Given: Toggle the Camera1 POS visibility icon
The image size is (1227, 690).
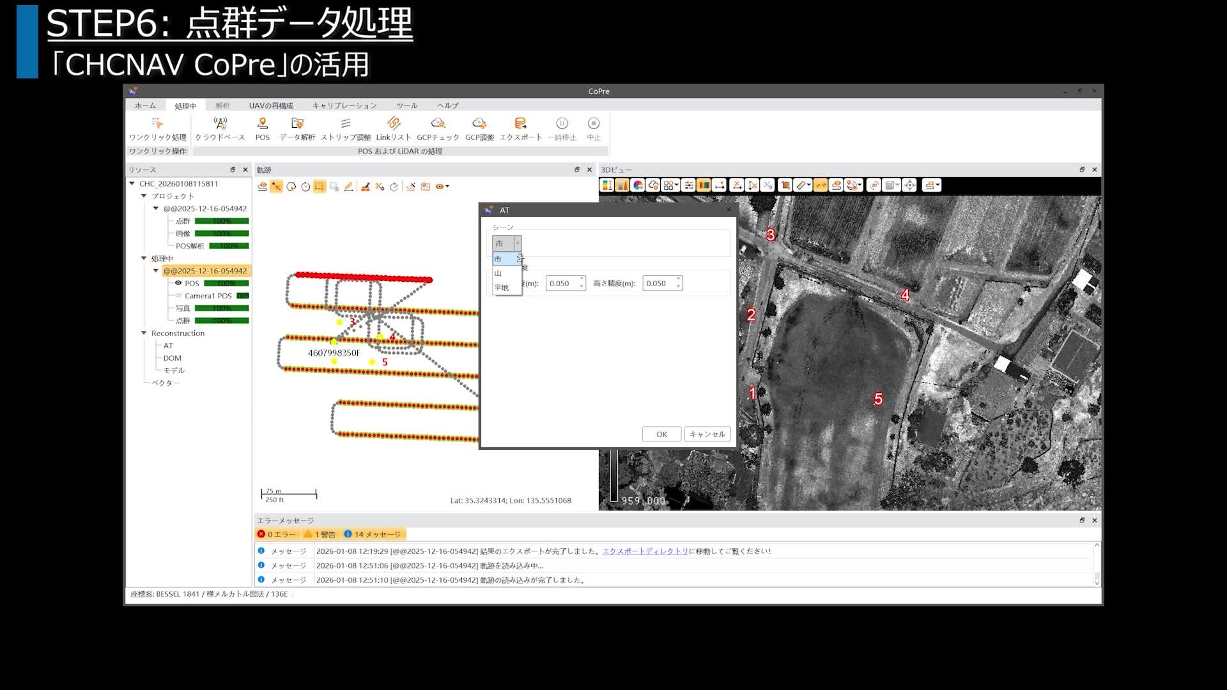Looking at the screenshot, I should coord(178,296).
